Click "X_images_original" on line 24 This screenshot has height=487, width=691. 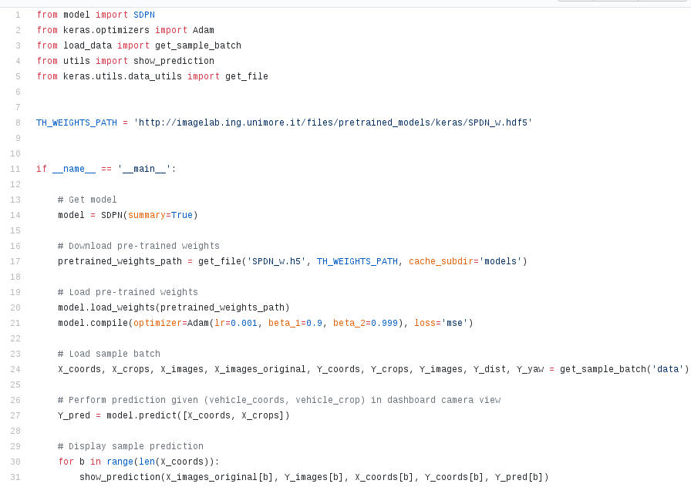tap(260, 369)
